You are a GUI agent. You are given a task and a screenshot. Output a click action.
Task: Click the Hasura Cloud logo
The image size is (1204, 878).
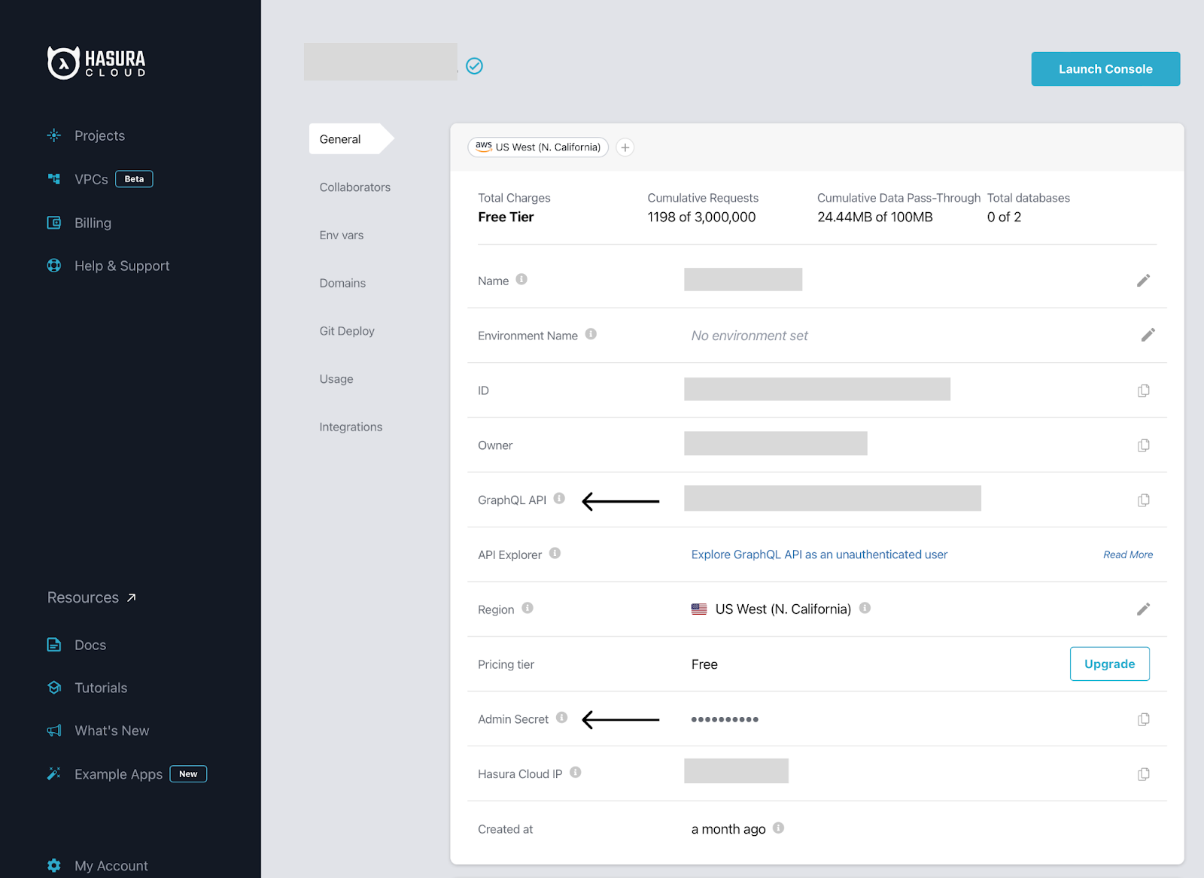point(96,62)
